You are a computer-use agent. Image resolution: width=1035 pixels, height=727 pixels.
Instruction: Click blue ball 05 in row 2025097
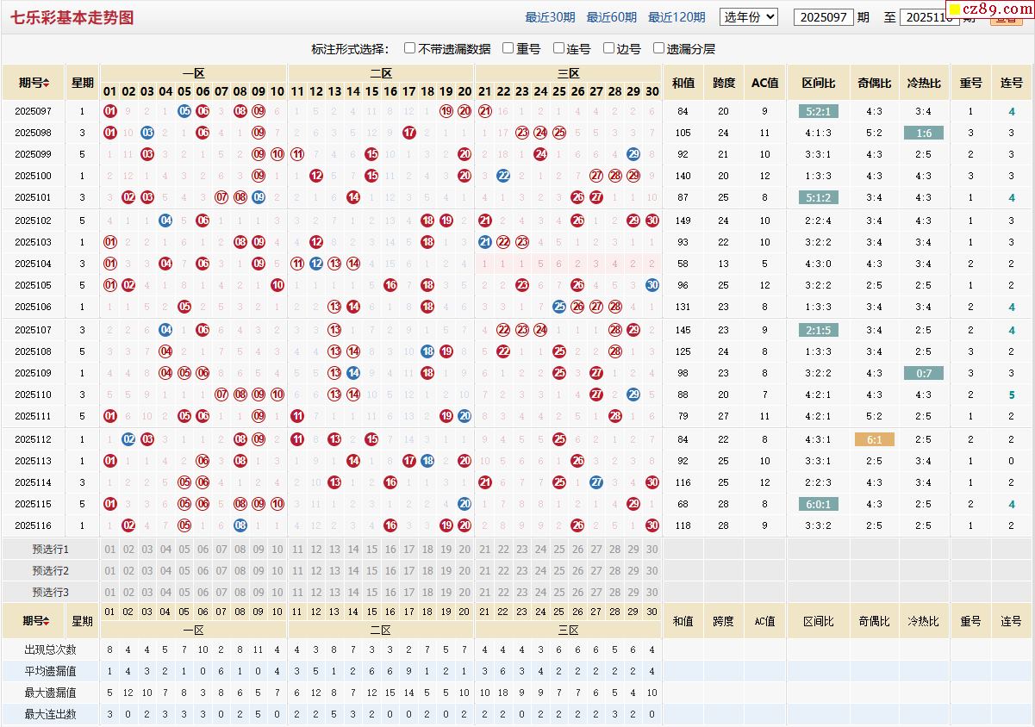(184, 111)
